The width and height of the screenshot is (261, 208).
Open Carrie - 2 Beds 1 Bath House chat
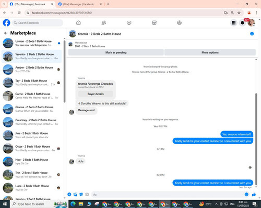[31, 96]
